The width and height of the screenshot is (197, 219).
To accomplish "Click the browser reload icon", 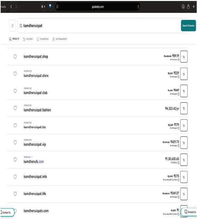I will coord(138,7).
